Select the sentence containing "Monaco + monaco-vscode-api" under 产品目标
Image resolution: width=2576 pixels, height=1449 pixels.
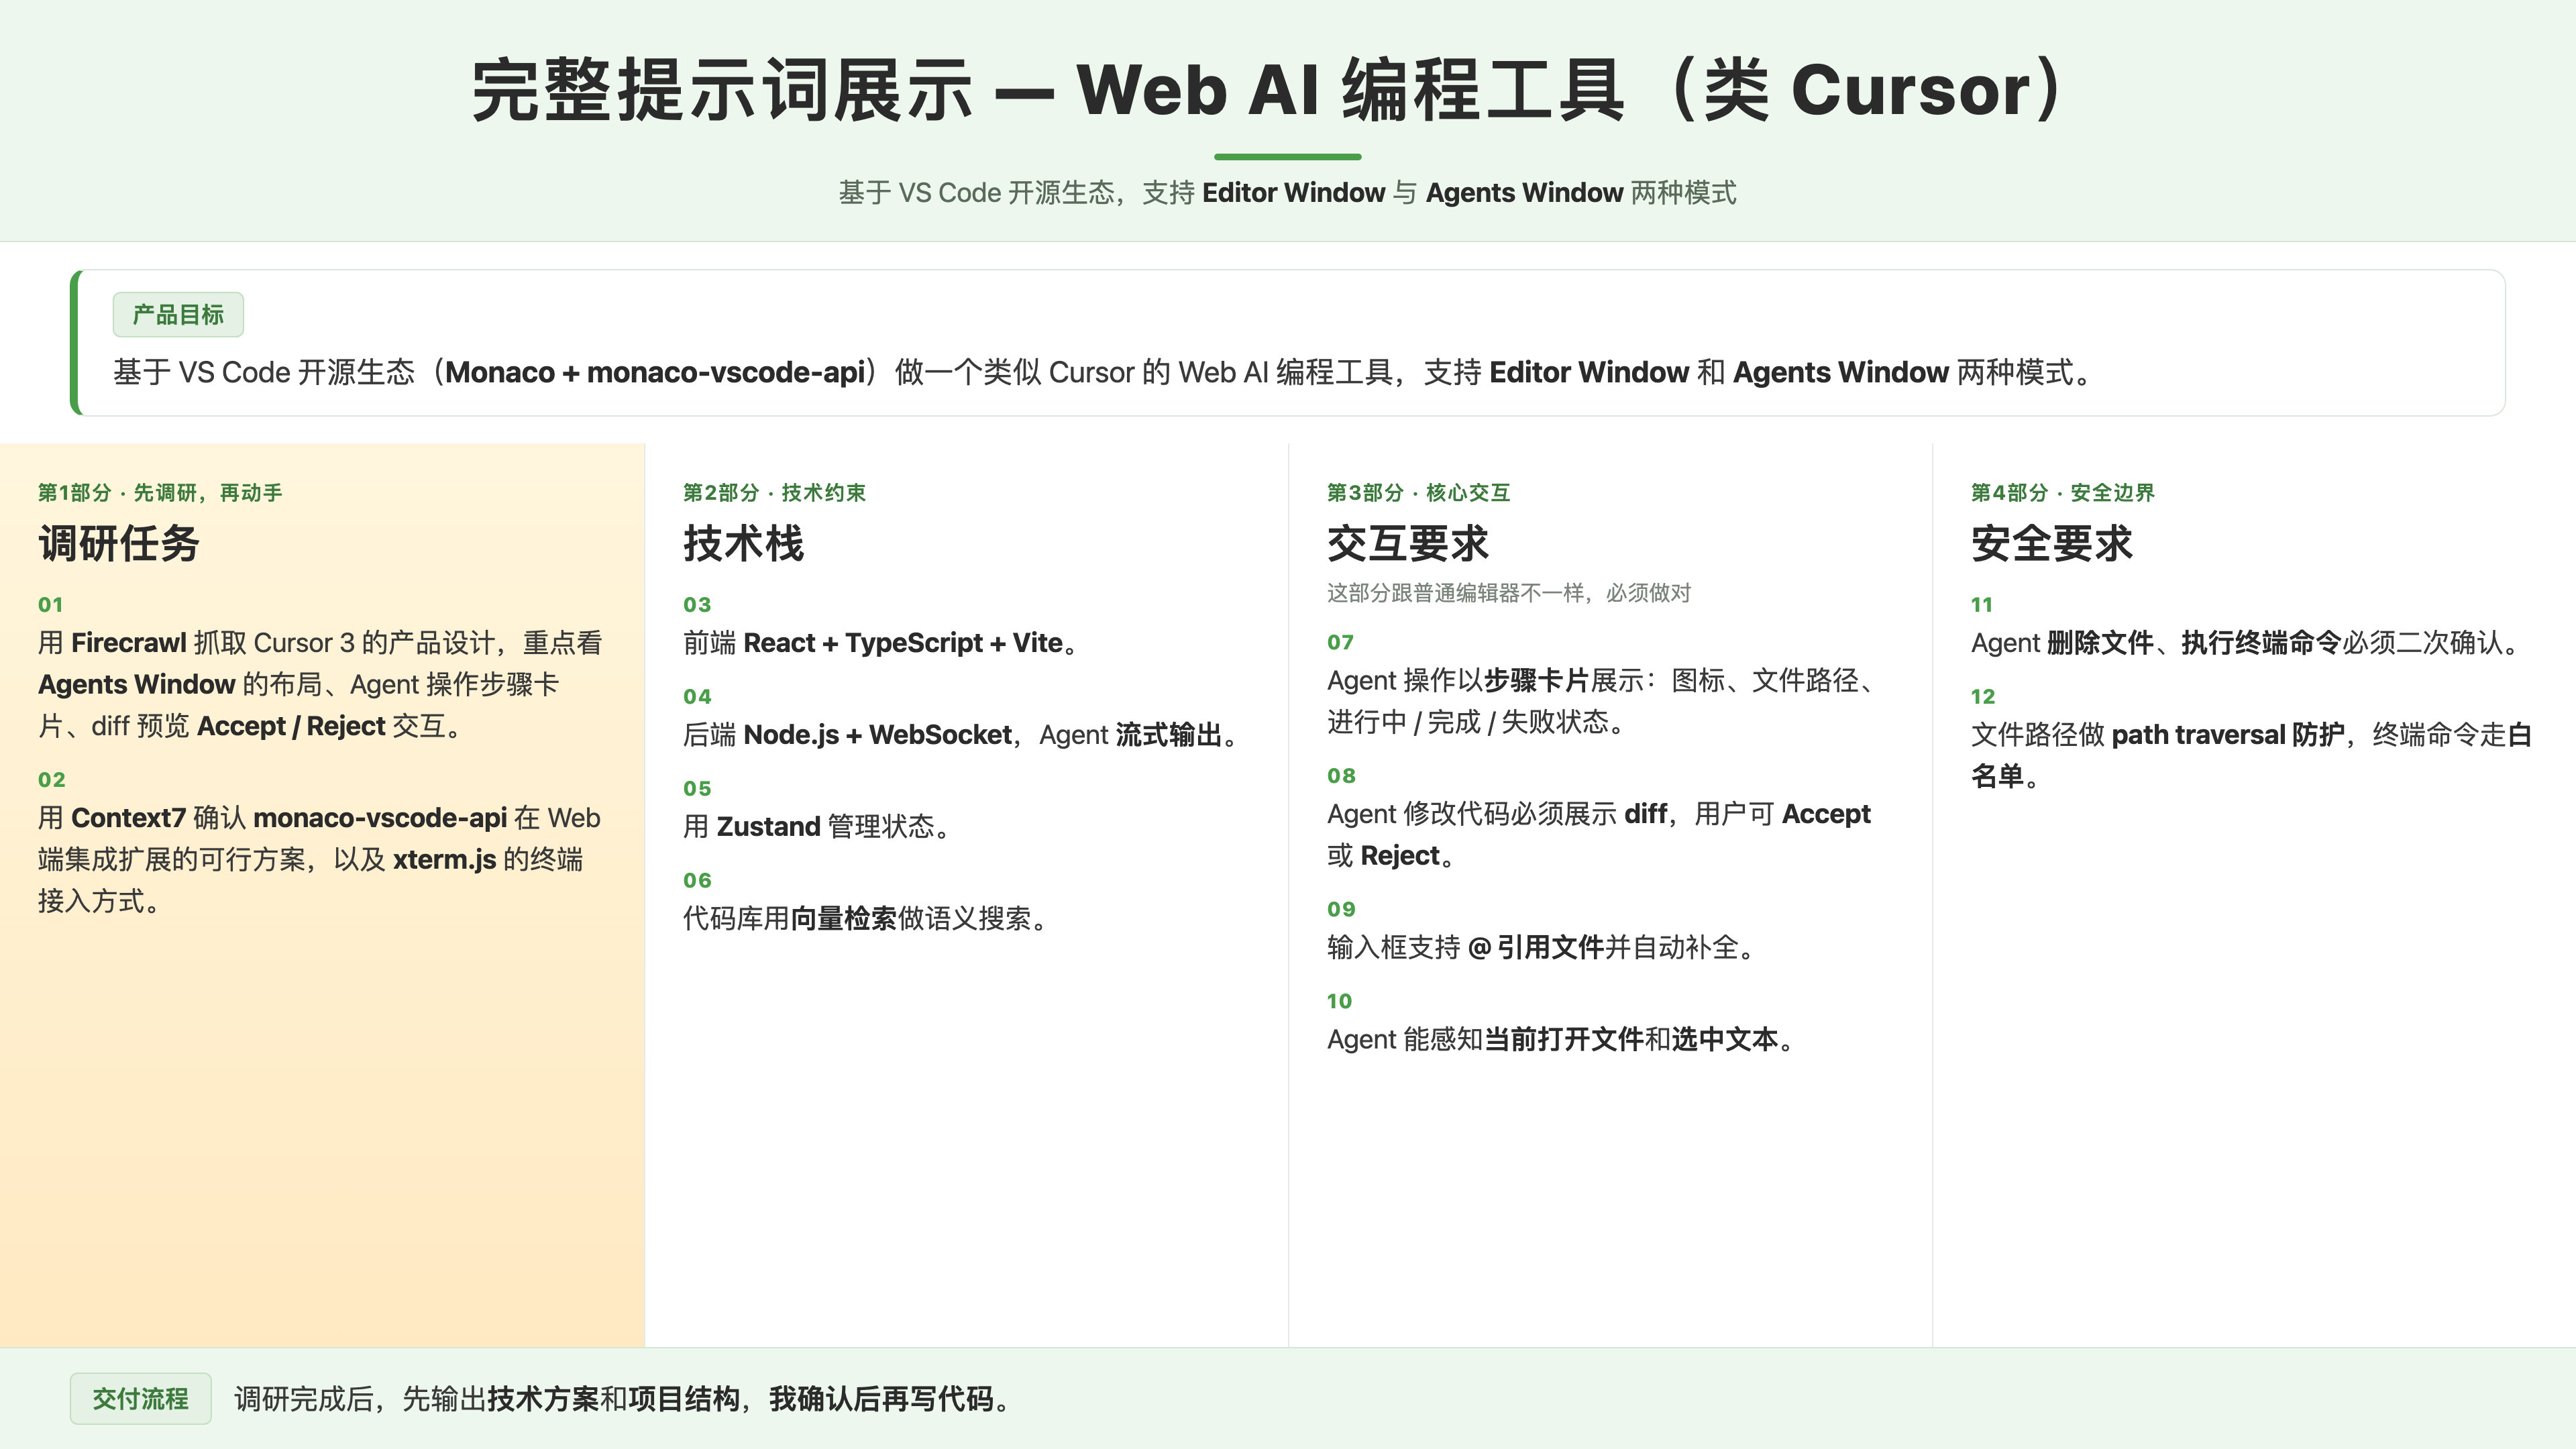coord(1103,372)
